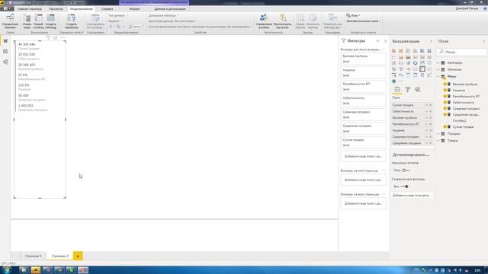This screenshot has width=488, height=274.
Task: Add data field to visual-level filters
Action: (363, 156)
